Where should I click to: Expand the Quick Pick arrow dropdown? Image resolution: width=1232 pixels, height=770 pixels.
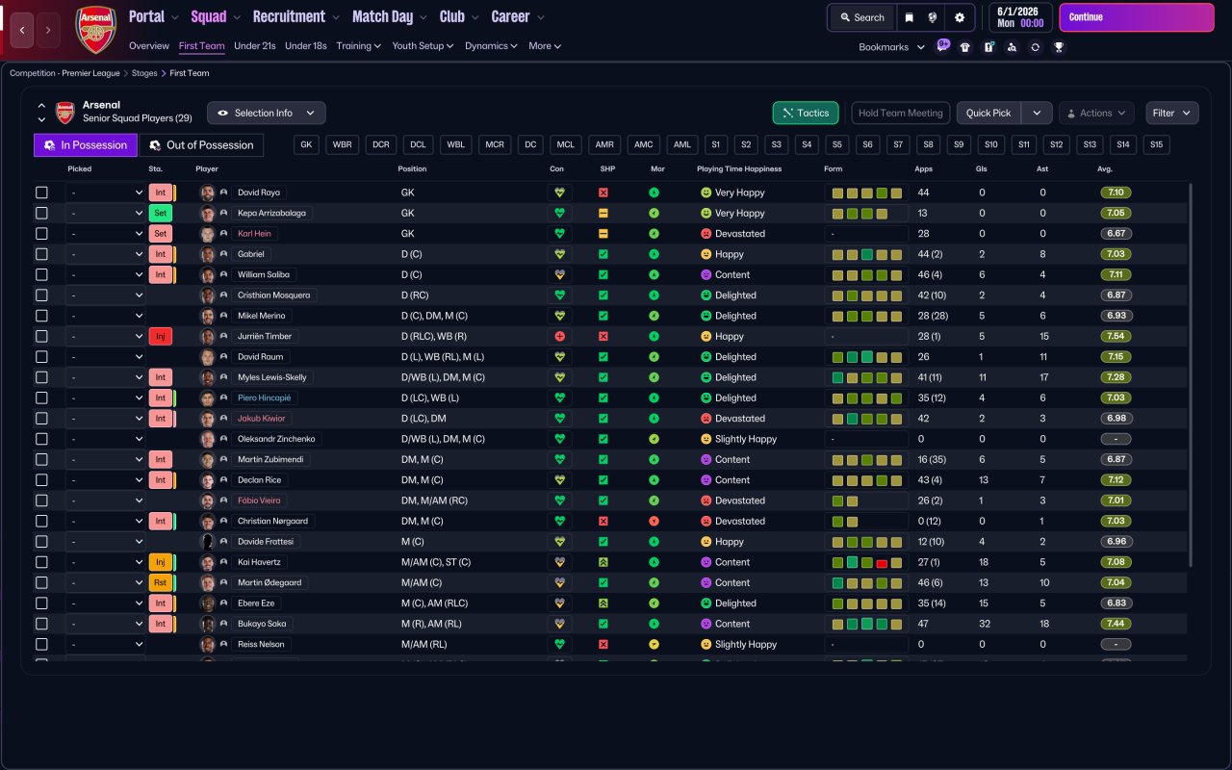[1037, 113]
